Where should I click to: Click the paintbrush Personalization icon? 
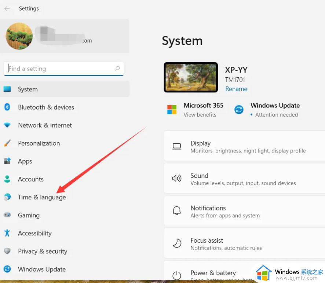(7, 143)
